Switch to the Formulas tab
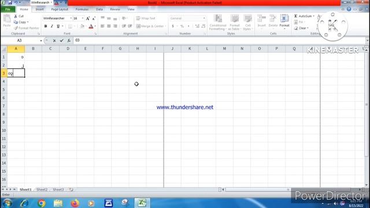370x208 pixels. (82, 9)
